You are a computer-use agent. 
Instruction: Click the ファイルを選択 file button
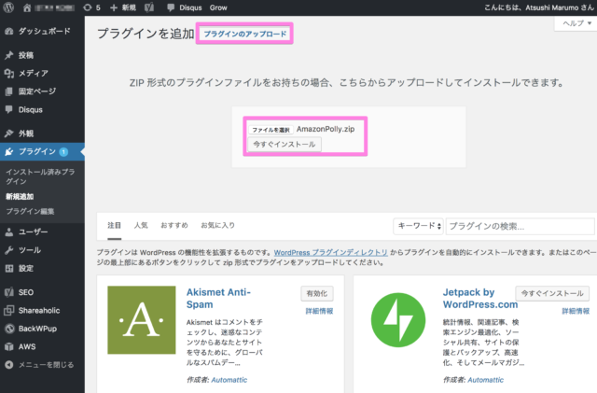(x=271, y=130)
